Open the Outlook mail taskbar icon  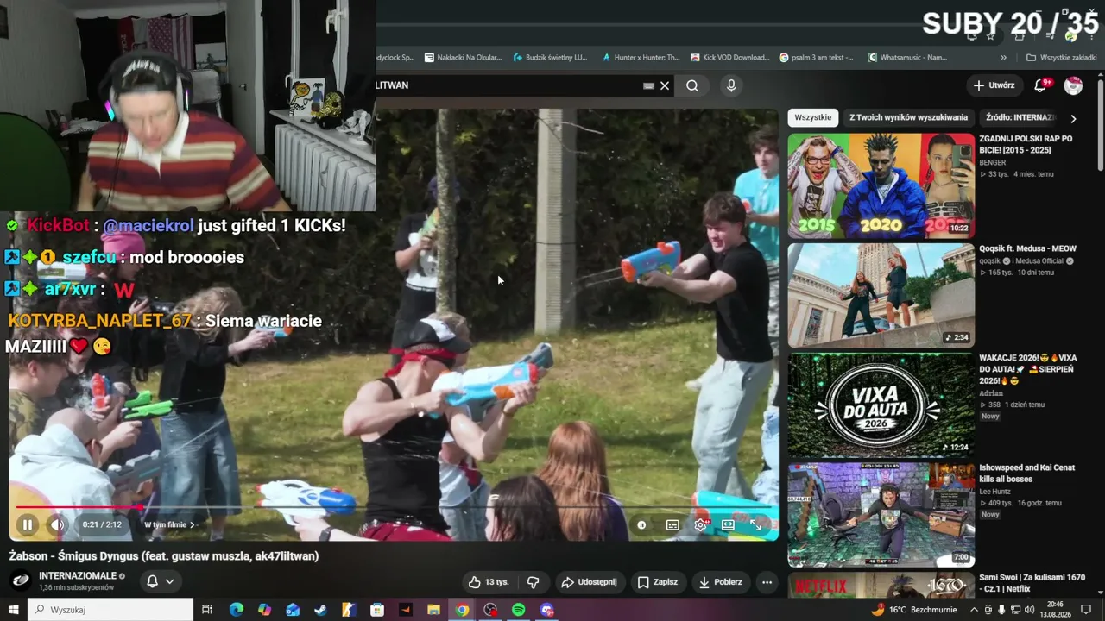[293, 610]
